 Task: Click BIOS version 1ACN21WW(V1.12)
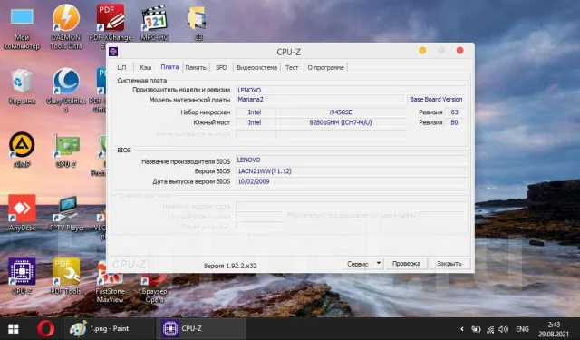[351, 171]
